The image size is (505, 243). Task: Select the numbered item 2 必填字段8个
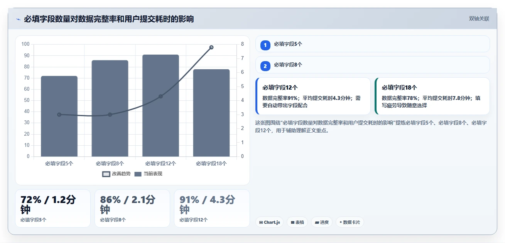pos(373,65)
